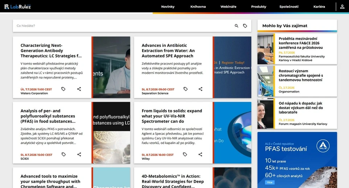The width and height of the screenshot is (349, 188).
Task: Click the FA&CE conference lecture hall thumbnail
Action: [265, 49]
